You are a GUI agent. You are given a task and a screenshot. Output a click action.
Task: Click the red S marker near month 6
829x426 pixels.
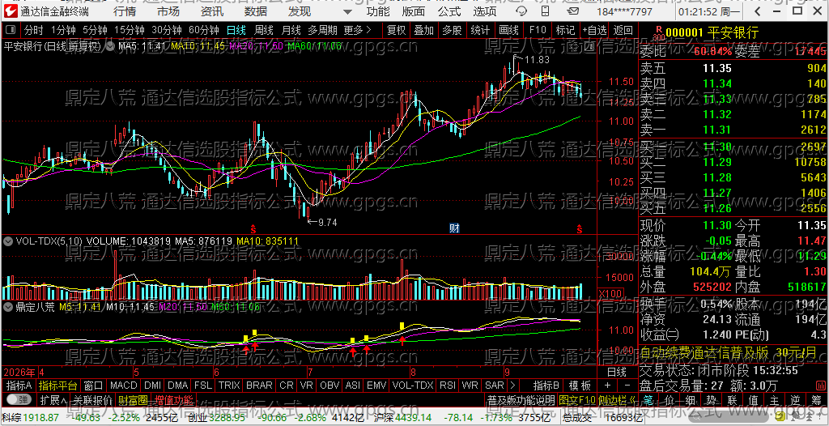click(253, 229)
